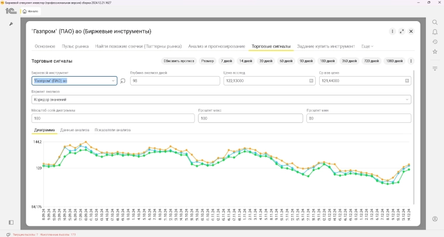Viewport: 444px width, 237px height.
Task: Switch to the Данные анализа tab
Action: coord(74,129)
